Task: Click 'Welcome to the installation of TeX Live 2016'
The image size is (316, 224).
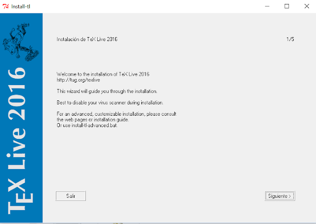Action: pyautogui.click(x=103, y=74)
